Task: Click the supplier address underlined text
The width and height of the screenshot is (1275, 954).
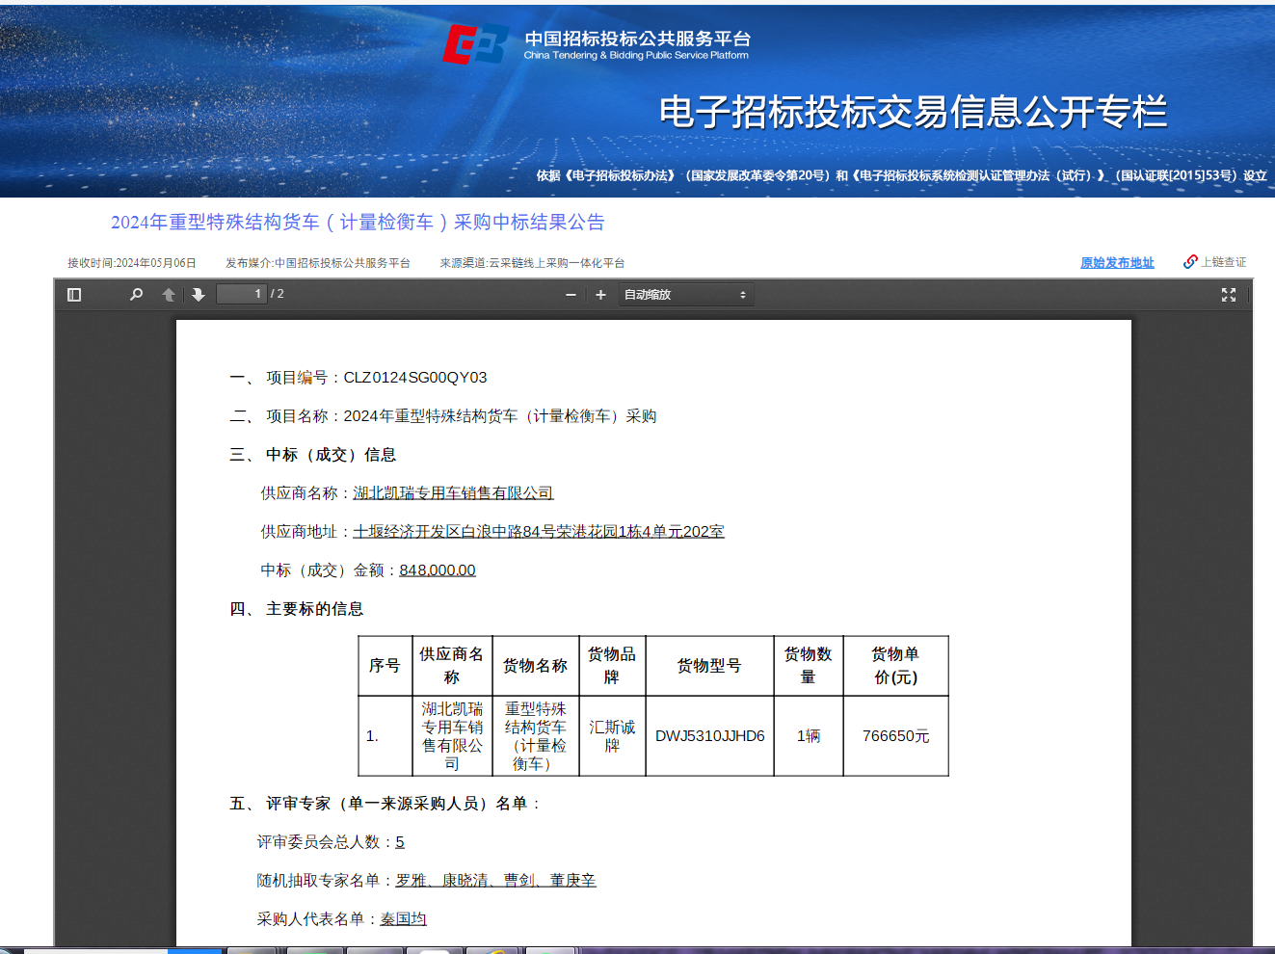Action: click(x=538, y=532)
